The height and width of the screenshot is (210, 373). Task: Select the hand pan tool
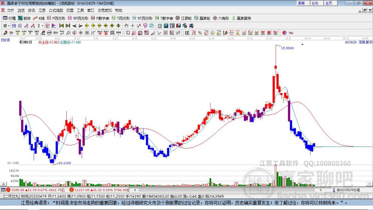(126, 26)
